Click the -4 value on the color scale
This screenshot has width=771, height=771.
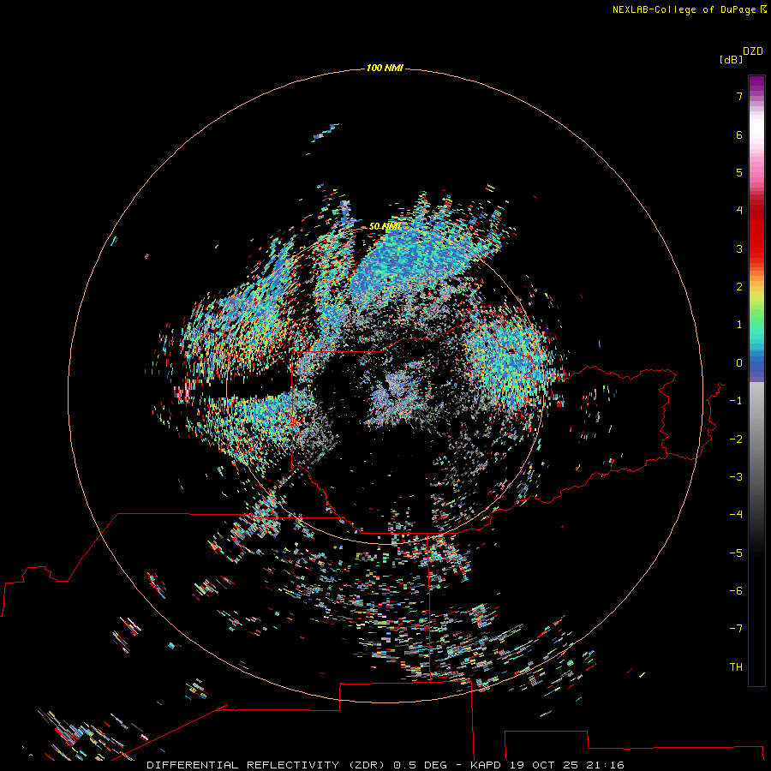[736, 515]
